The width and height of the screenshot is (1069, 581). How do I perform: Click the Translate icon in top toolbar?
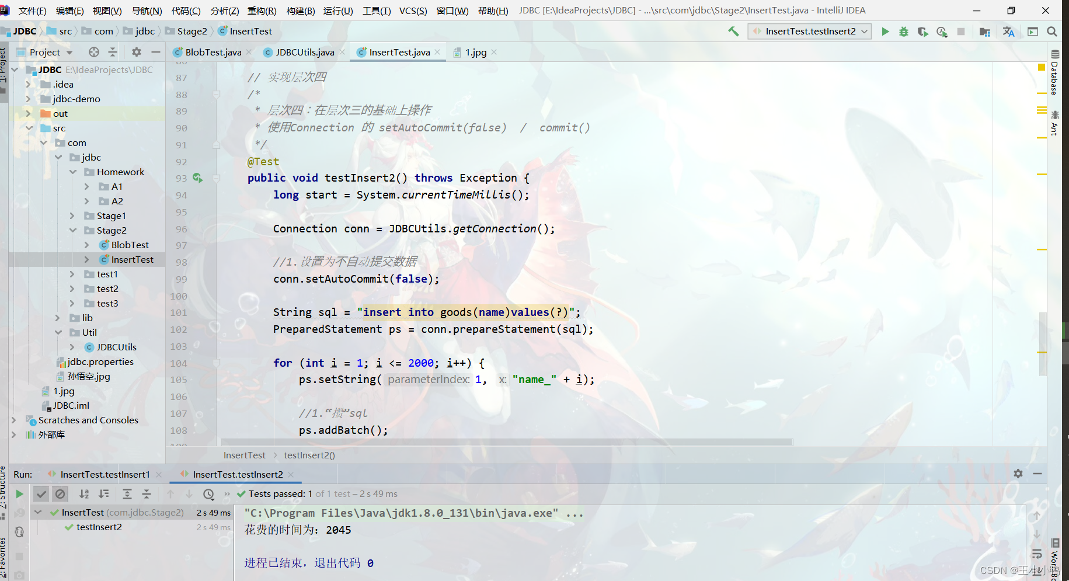tap(1008, 32)
